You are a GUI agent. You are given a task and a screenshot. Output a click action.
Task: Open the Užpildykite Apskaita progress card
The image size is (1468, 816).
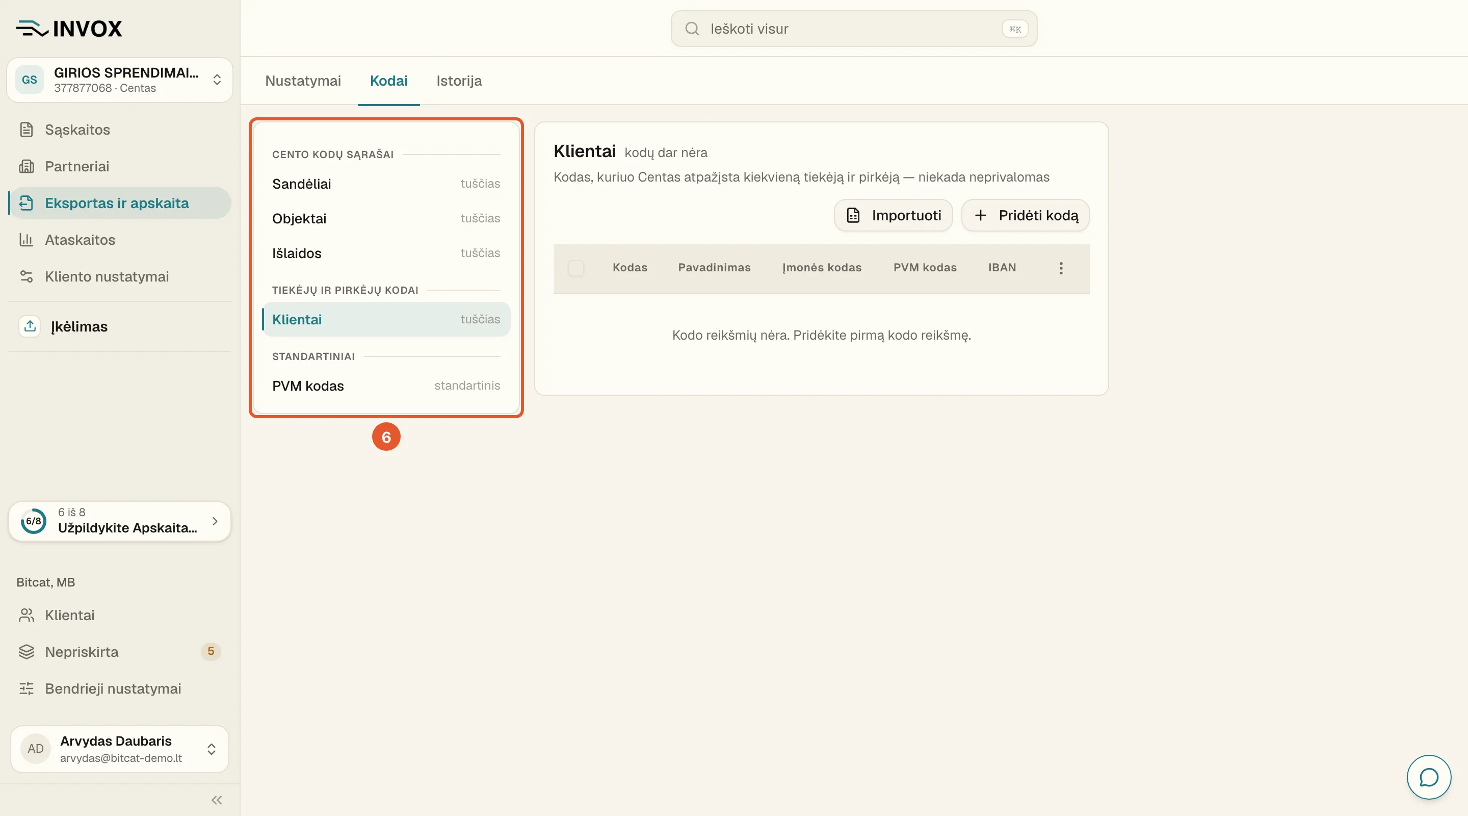point(120,521)
